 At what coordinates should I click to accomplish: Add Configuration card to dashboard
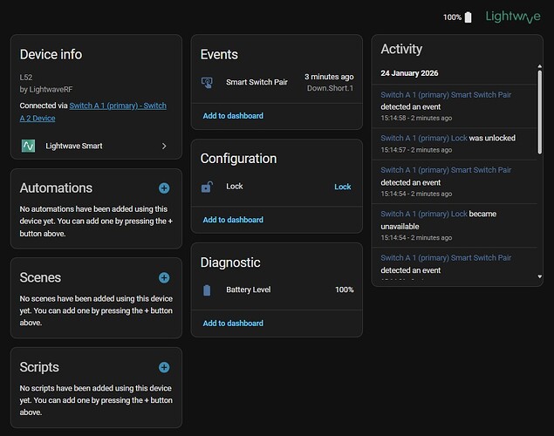pos(233,220)
